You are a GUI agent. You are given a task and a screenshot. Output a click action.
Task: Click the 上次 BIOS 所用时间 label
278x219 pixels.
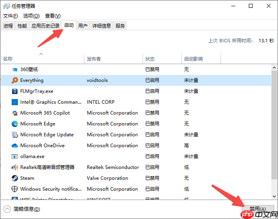click(x=230, y=41)
